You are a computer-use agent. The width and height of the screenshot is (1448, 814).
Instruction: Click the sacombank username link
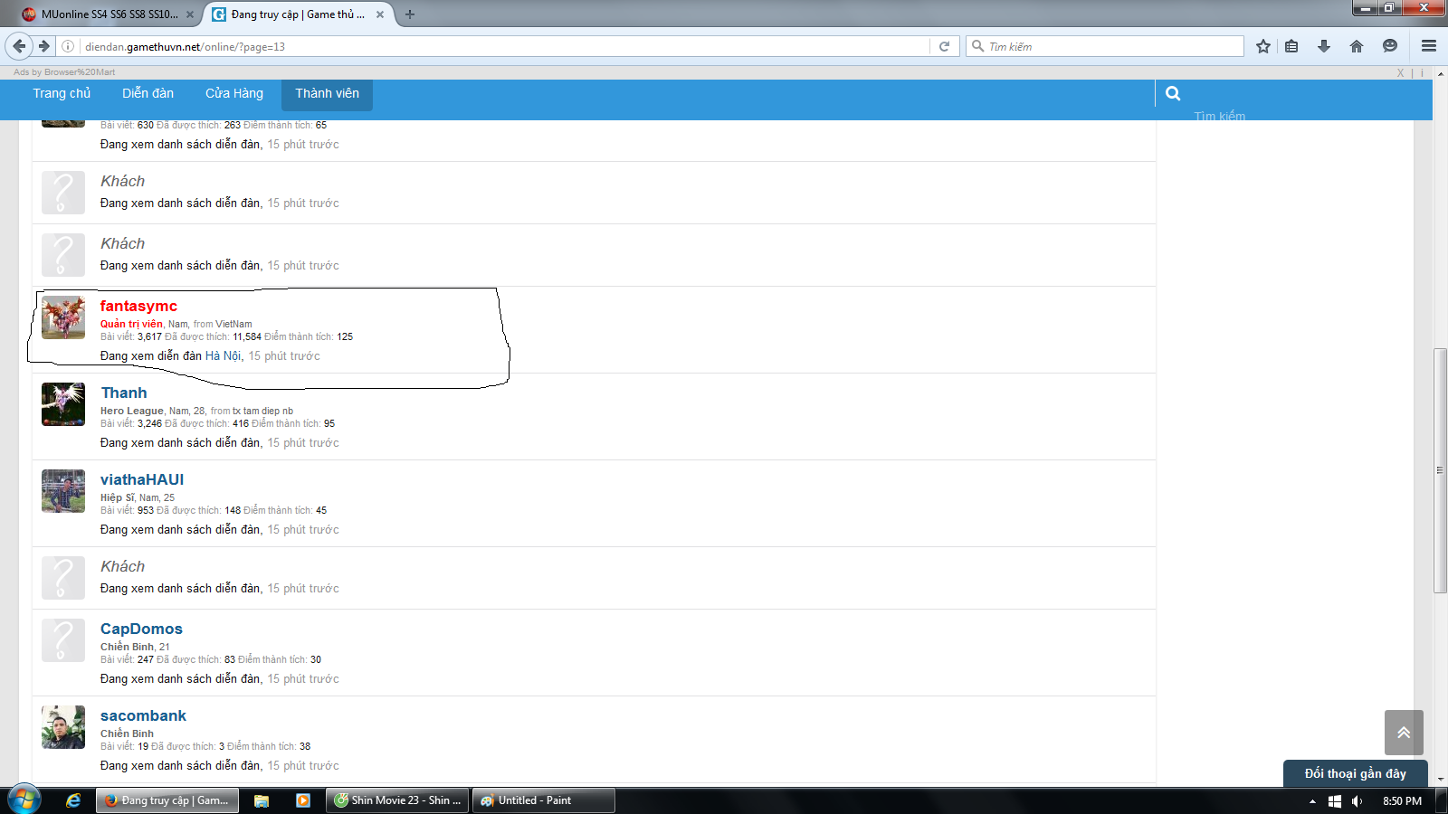point(143,715)
